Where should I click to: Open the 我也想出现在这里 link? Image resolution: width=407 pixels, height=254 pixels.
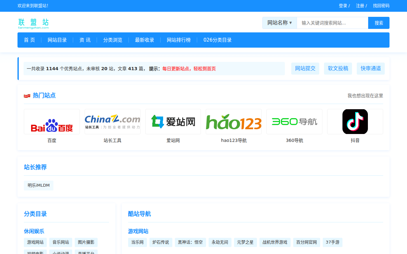(x=365, y=96)
